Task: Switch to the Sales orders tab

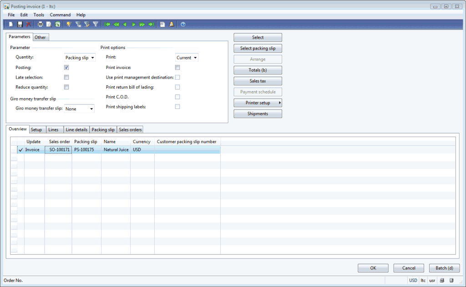Action: pyautogui.click(x=130, y=130)
